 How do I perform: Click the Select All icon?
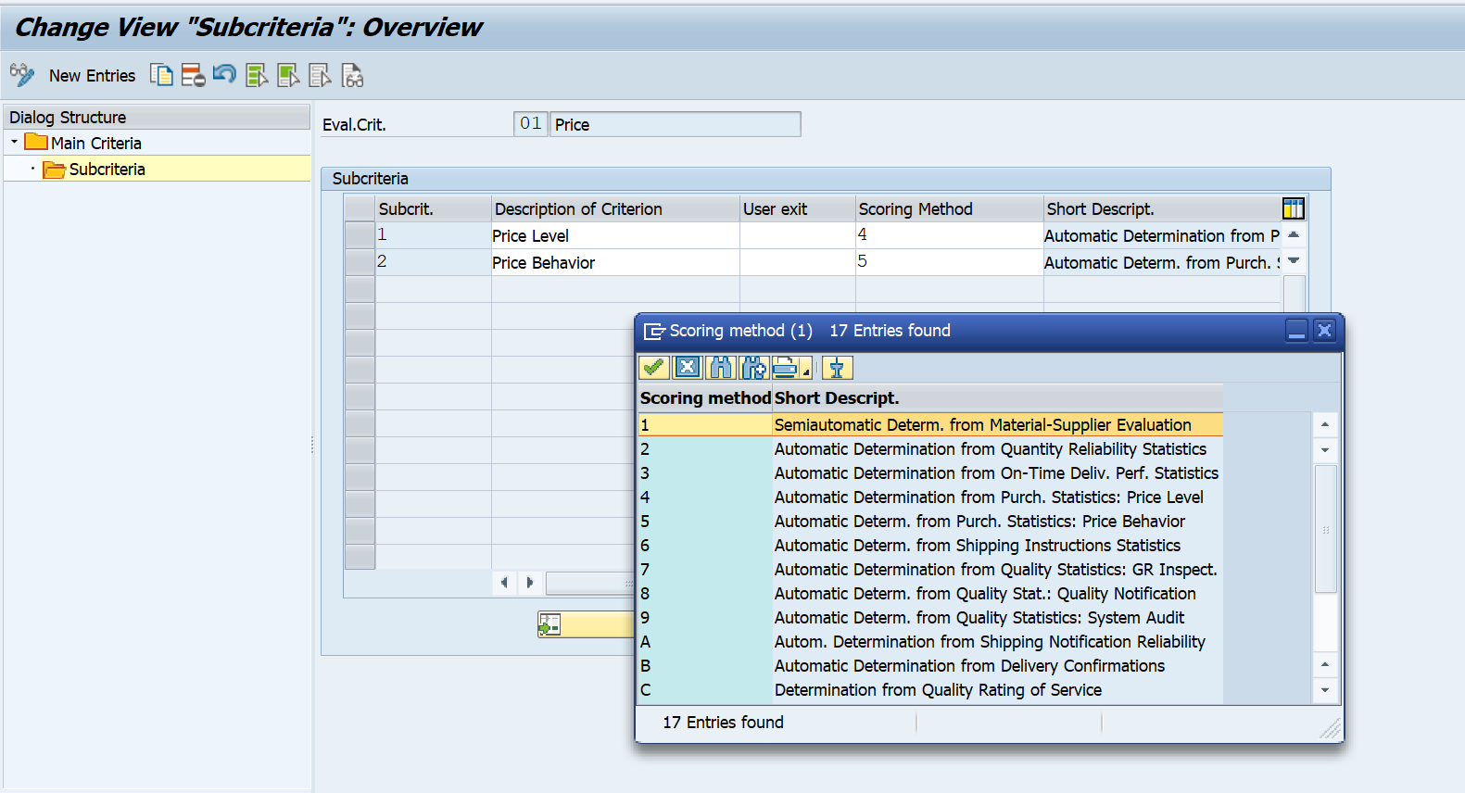coord(257,75)
